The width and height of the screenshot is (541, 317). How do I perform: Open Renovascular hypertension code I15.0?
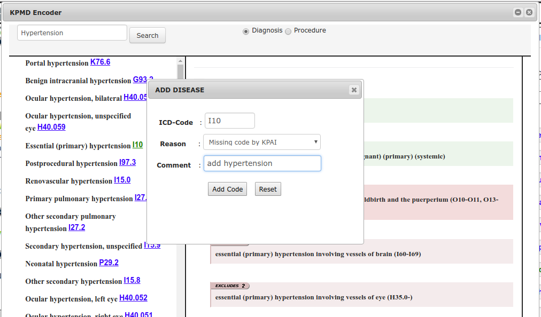point(122,180)
